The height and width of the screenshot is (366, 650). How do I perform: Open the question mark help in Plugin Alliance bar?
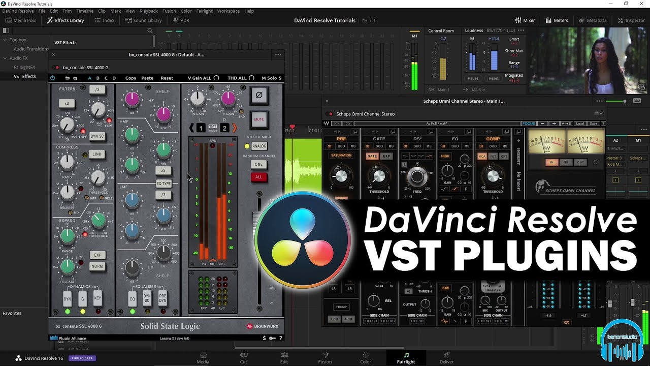click(280, 338)
